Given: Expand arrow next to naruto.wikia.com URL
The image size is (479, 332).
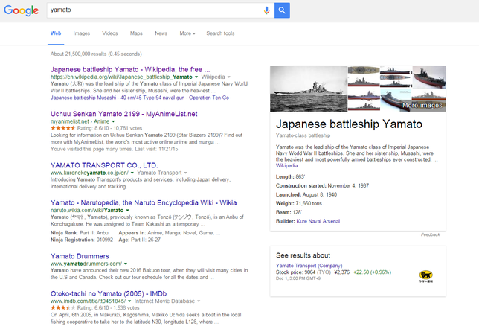Looking at the screenshot, I should (127, 211).
